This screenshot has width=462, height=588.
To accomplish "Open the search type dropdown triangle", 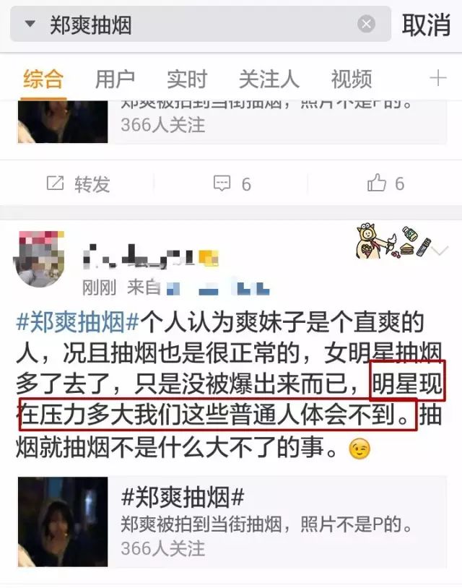I will click(30, 24).
